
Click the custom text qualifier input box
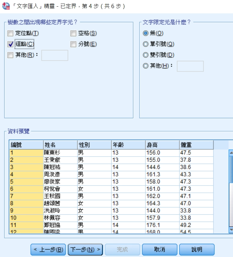(190, 66)
